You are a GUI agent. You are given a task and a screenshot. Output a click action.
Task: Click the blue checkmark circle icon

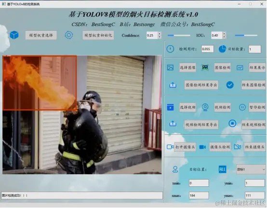(x=230, y=85)
